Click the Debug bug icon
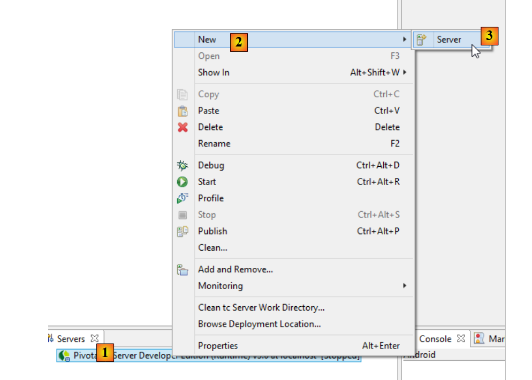 (183, 166)
